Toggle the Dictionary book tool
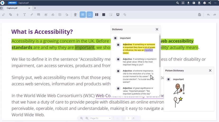 [83, 15]
